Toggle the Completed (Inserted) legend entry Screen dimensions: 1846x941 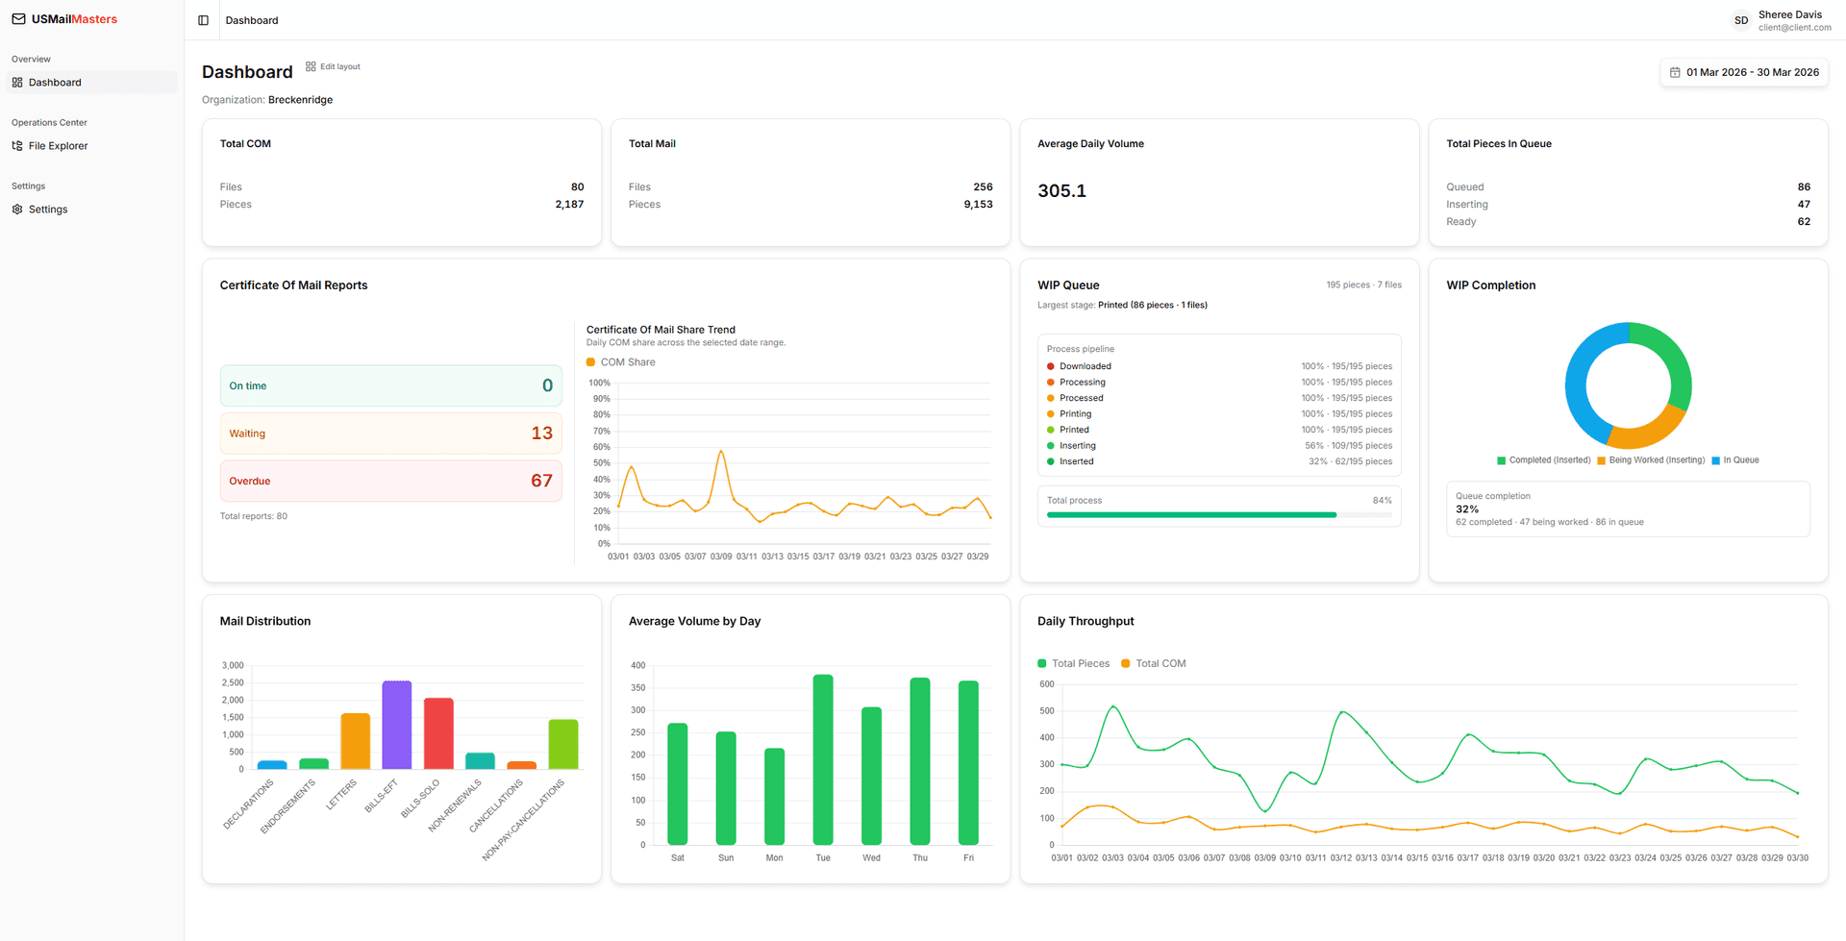(x=1543, y=460)
